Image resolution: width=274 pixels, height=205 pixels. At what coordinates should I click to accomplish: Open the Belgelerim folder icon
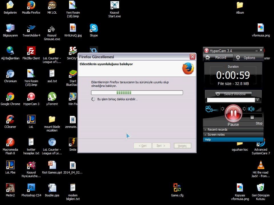(x=10, y=5)
